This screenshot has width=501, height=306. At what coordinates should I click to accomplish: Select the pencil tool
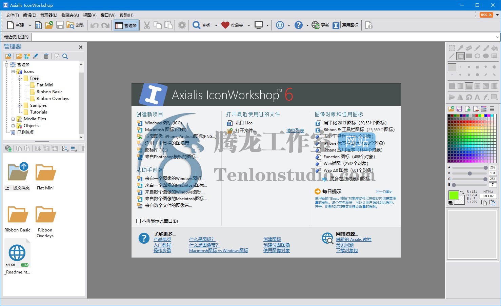[x=477, y=48]
